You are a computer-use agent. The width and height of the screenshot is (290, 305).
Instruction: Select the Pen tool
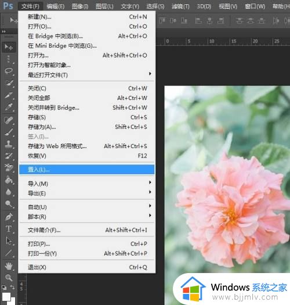(x=9, y=217)
